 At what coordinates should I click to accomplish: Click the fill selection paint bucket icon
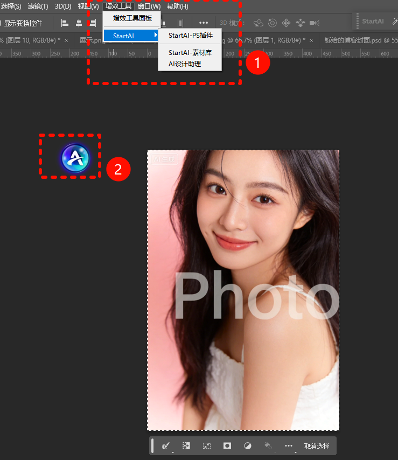pos(268,446)
